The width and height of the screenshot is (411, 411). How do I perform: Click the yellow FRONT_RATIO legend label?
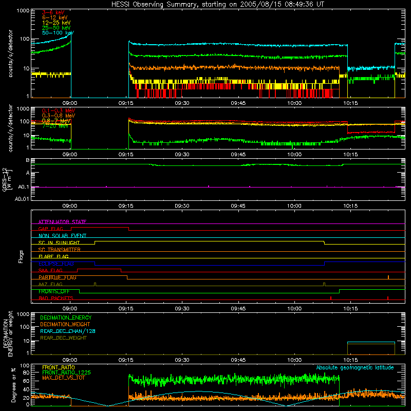(x=59, y=367)
